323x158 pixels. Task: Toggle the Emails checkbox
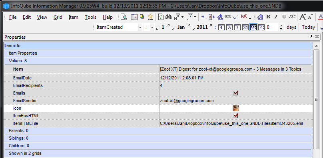point(236,93)
